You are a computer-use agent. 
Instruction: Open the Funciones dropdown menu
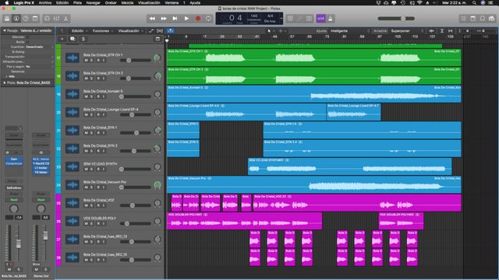[x=102, y=31]
